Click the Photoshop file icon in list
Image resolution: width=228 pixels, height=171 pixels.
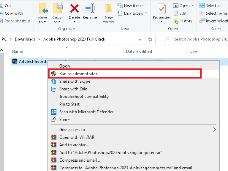click(x=15, y=61)
